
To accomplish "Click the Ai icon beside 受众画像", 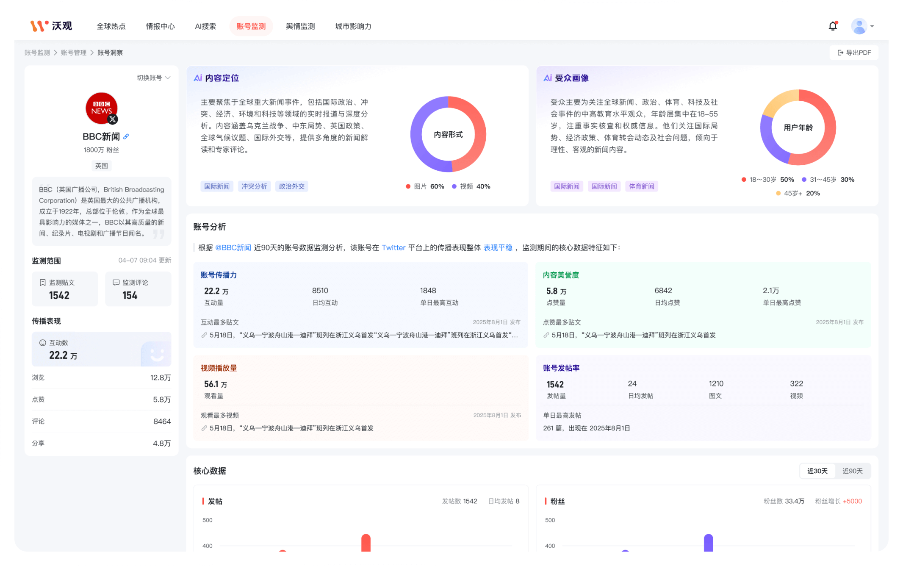I will point(548,78).
